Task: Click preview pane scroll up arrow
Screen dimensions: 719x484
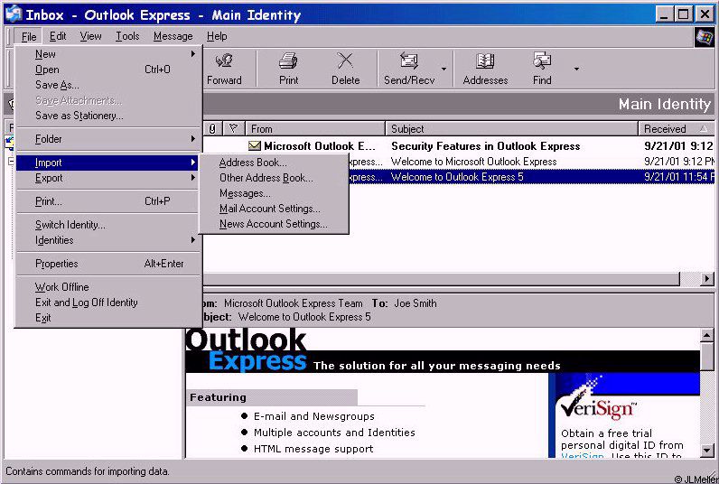Action: coord(707,336)
